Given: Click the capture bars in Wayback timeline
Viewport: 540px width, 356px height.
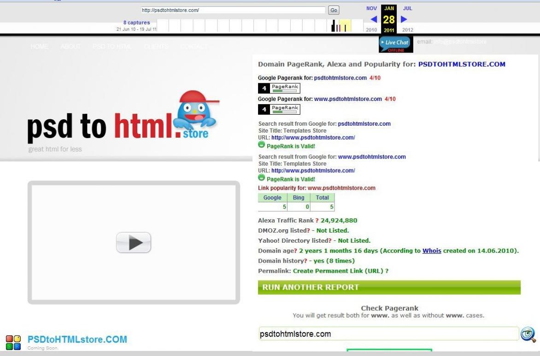Looking at the screenshot, I should (x=339, y=26).
